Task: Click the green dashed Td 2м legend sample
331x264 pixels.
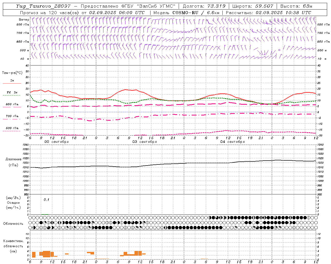Action: coord(11,95)
